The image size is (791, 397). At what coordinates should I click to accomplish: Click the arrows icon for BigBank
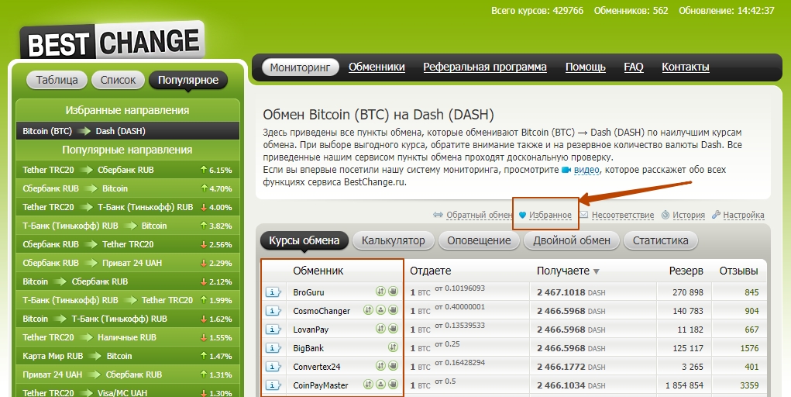pyautogui.click(x=393, y=347)
